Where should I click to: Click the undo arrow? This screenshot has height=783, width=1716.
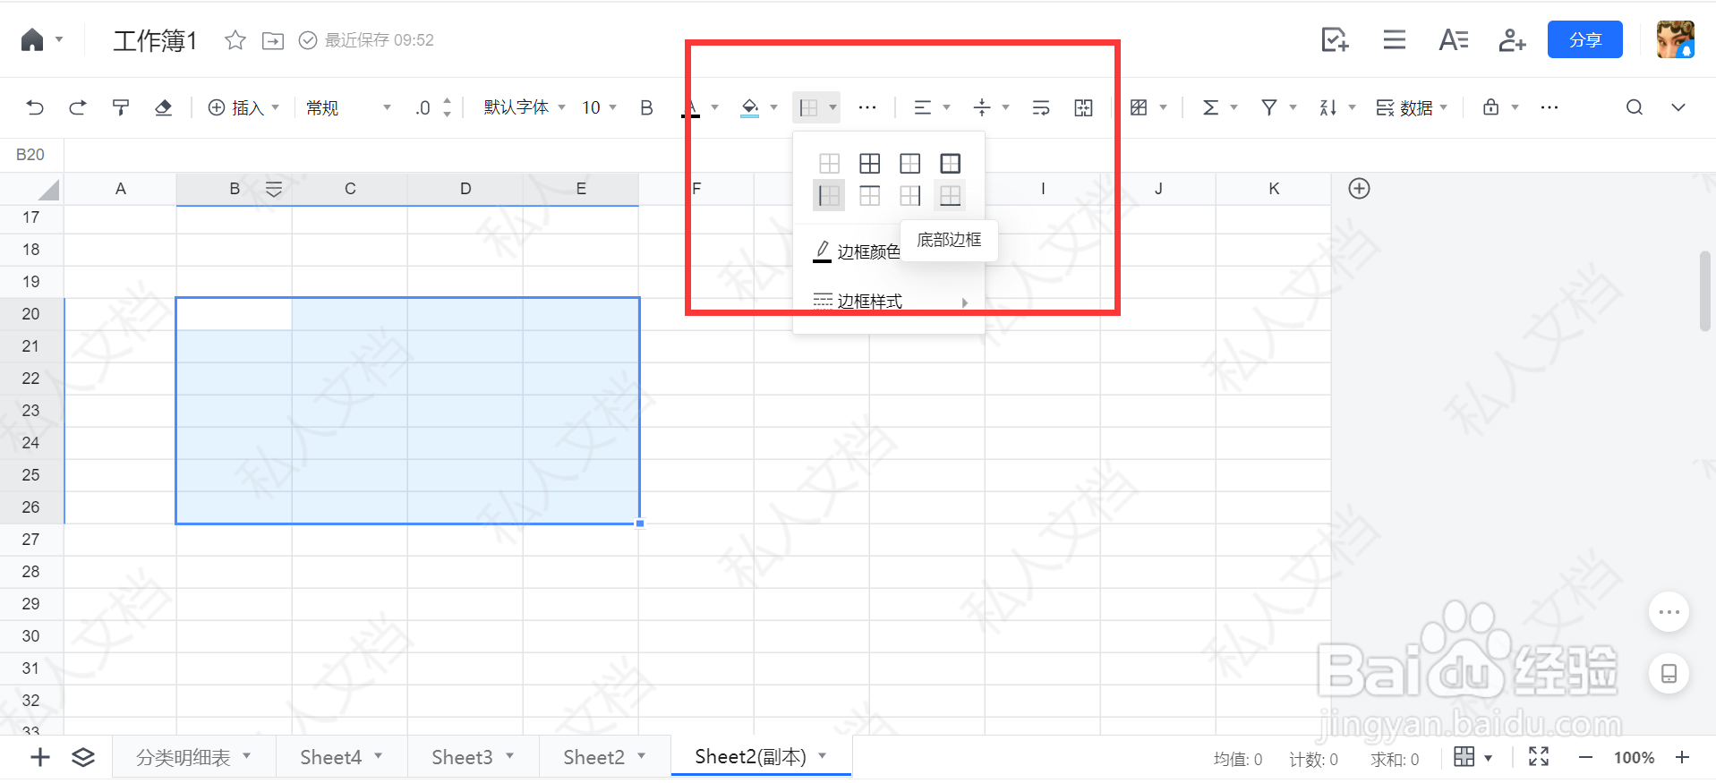(35, 107)
